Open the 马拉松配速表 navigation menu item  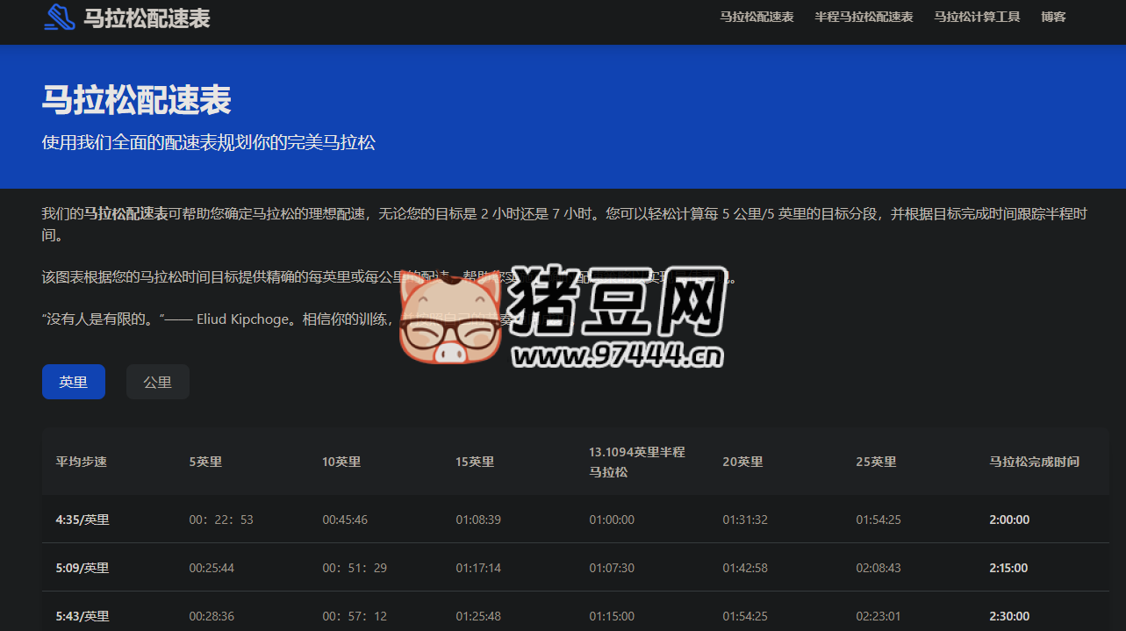(757, 16)
